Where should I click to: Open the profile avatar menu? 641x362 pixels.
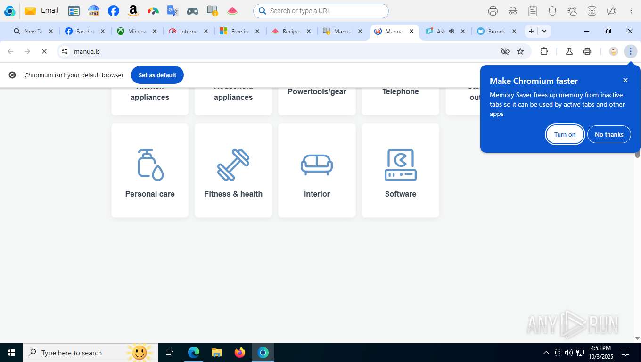pos(614,51)
